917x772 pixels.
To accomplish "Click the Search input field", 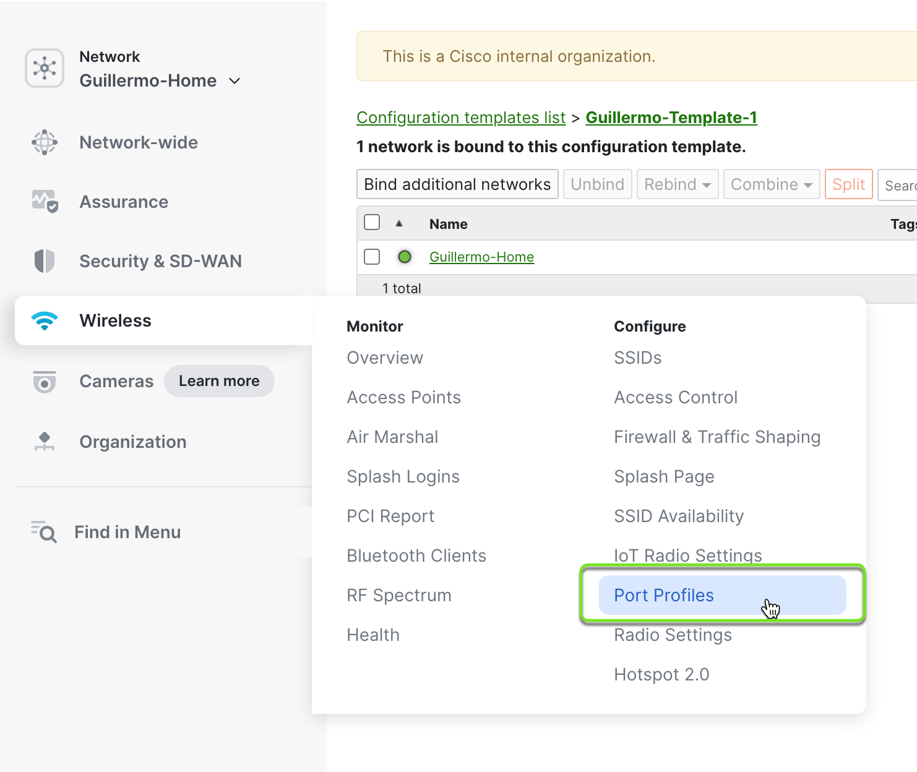I will tap(898, 185).
